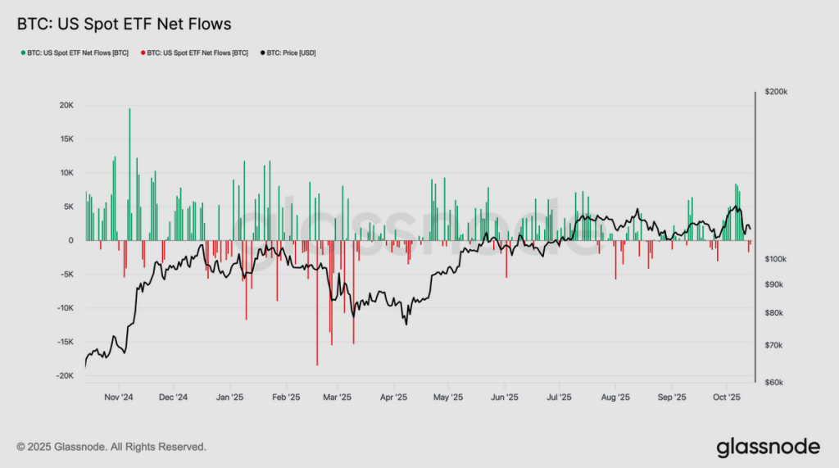The image size is (839, 468).
Task: Click the glassnode logo in bottom right
Action: click(x=768, y=447)
